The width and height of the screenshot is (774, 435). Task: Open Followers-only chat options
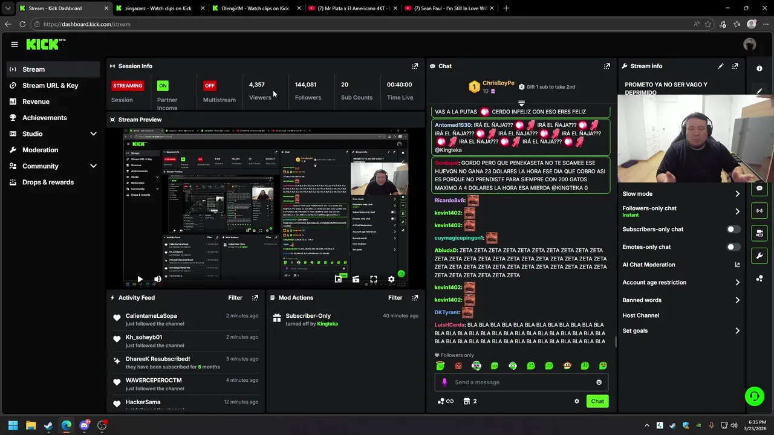(681, 211)
